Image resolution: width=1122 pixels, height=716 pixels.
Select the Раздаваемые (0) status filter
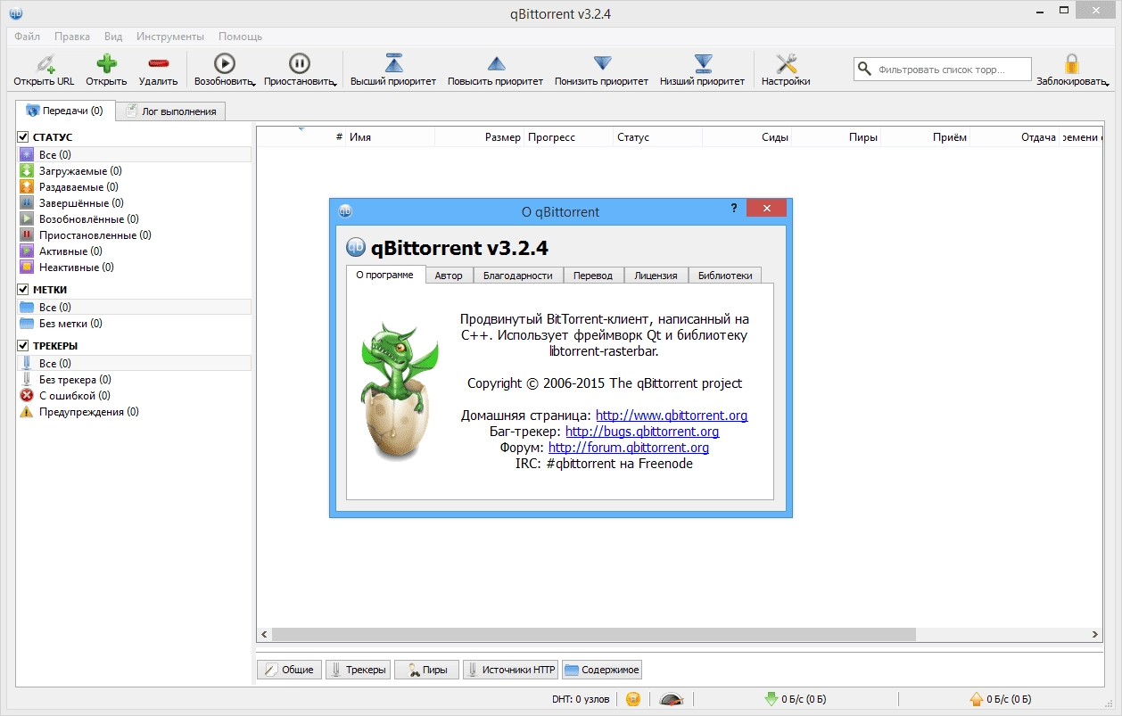tap(78, 187)
